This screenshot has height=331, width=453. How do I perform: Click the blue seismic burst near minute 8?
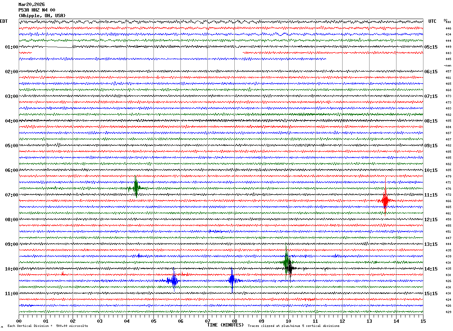pos(232,279)
